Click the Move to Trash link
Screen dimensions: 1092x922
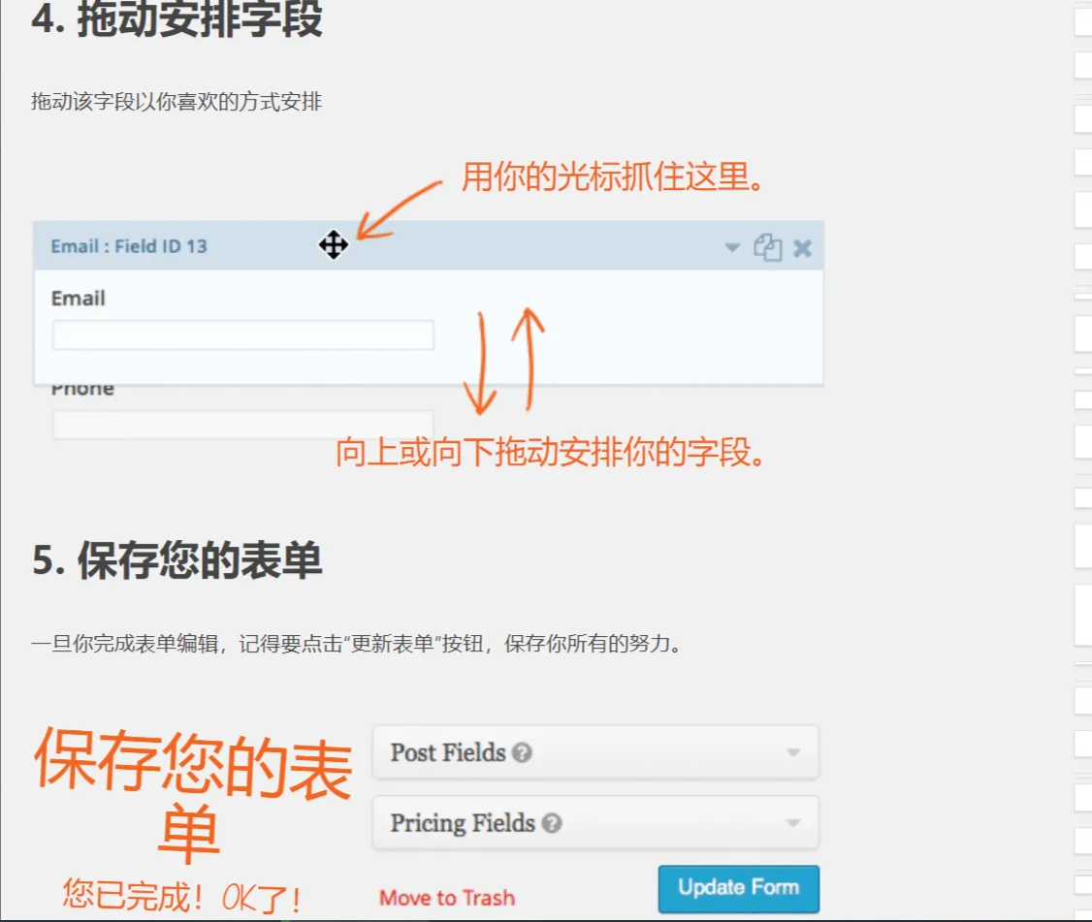coord(447,898)
